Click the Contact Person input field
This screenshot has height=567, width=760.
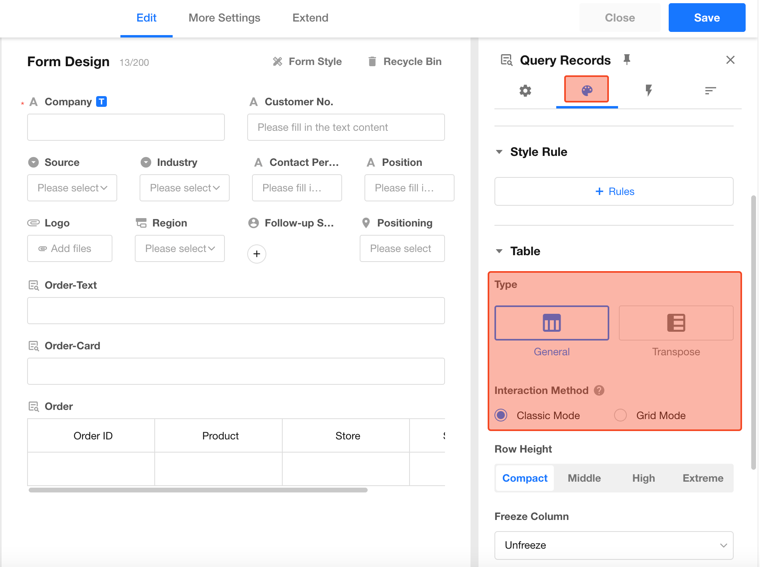click(297, 188)
